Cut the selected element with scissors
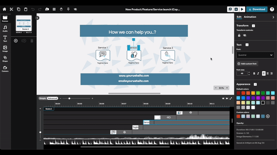This screenshot has width=277, height=155. click(x=12, y=9)
